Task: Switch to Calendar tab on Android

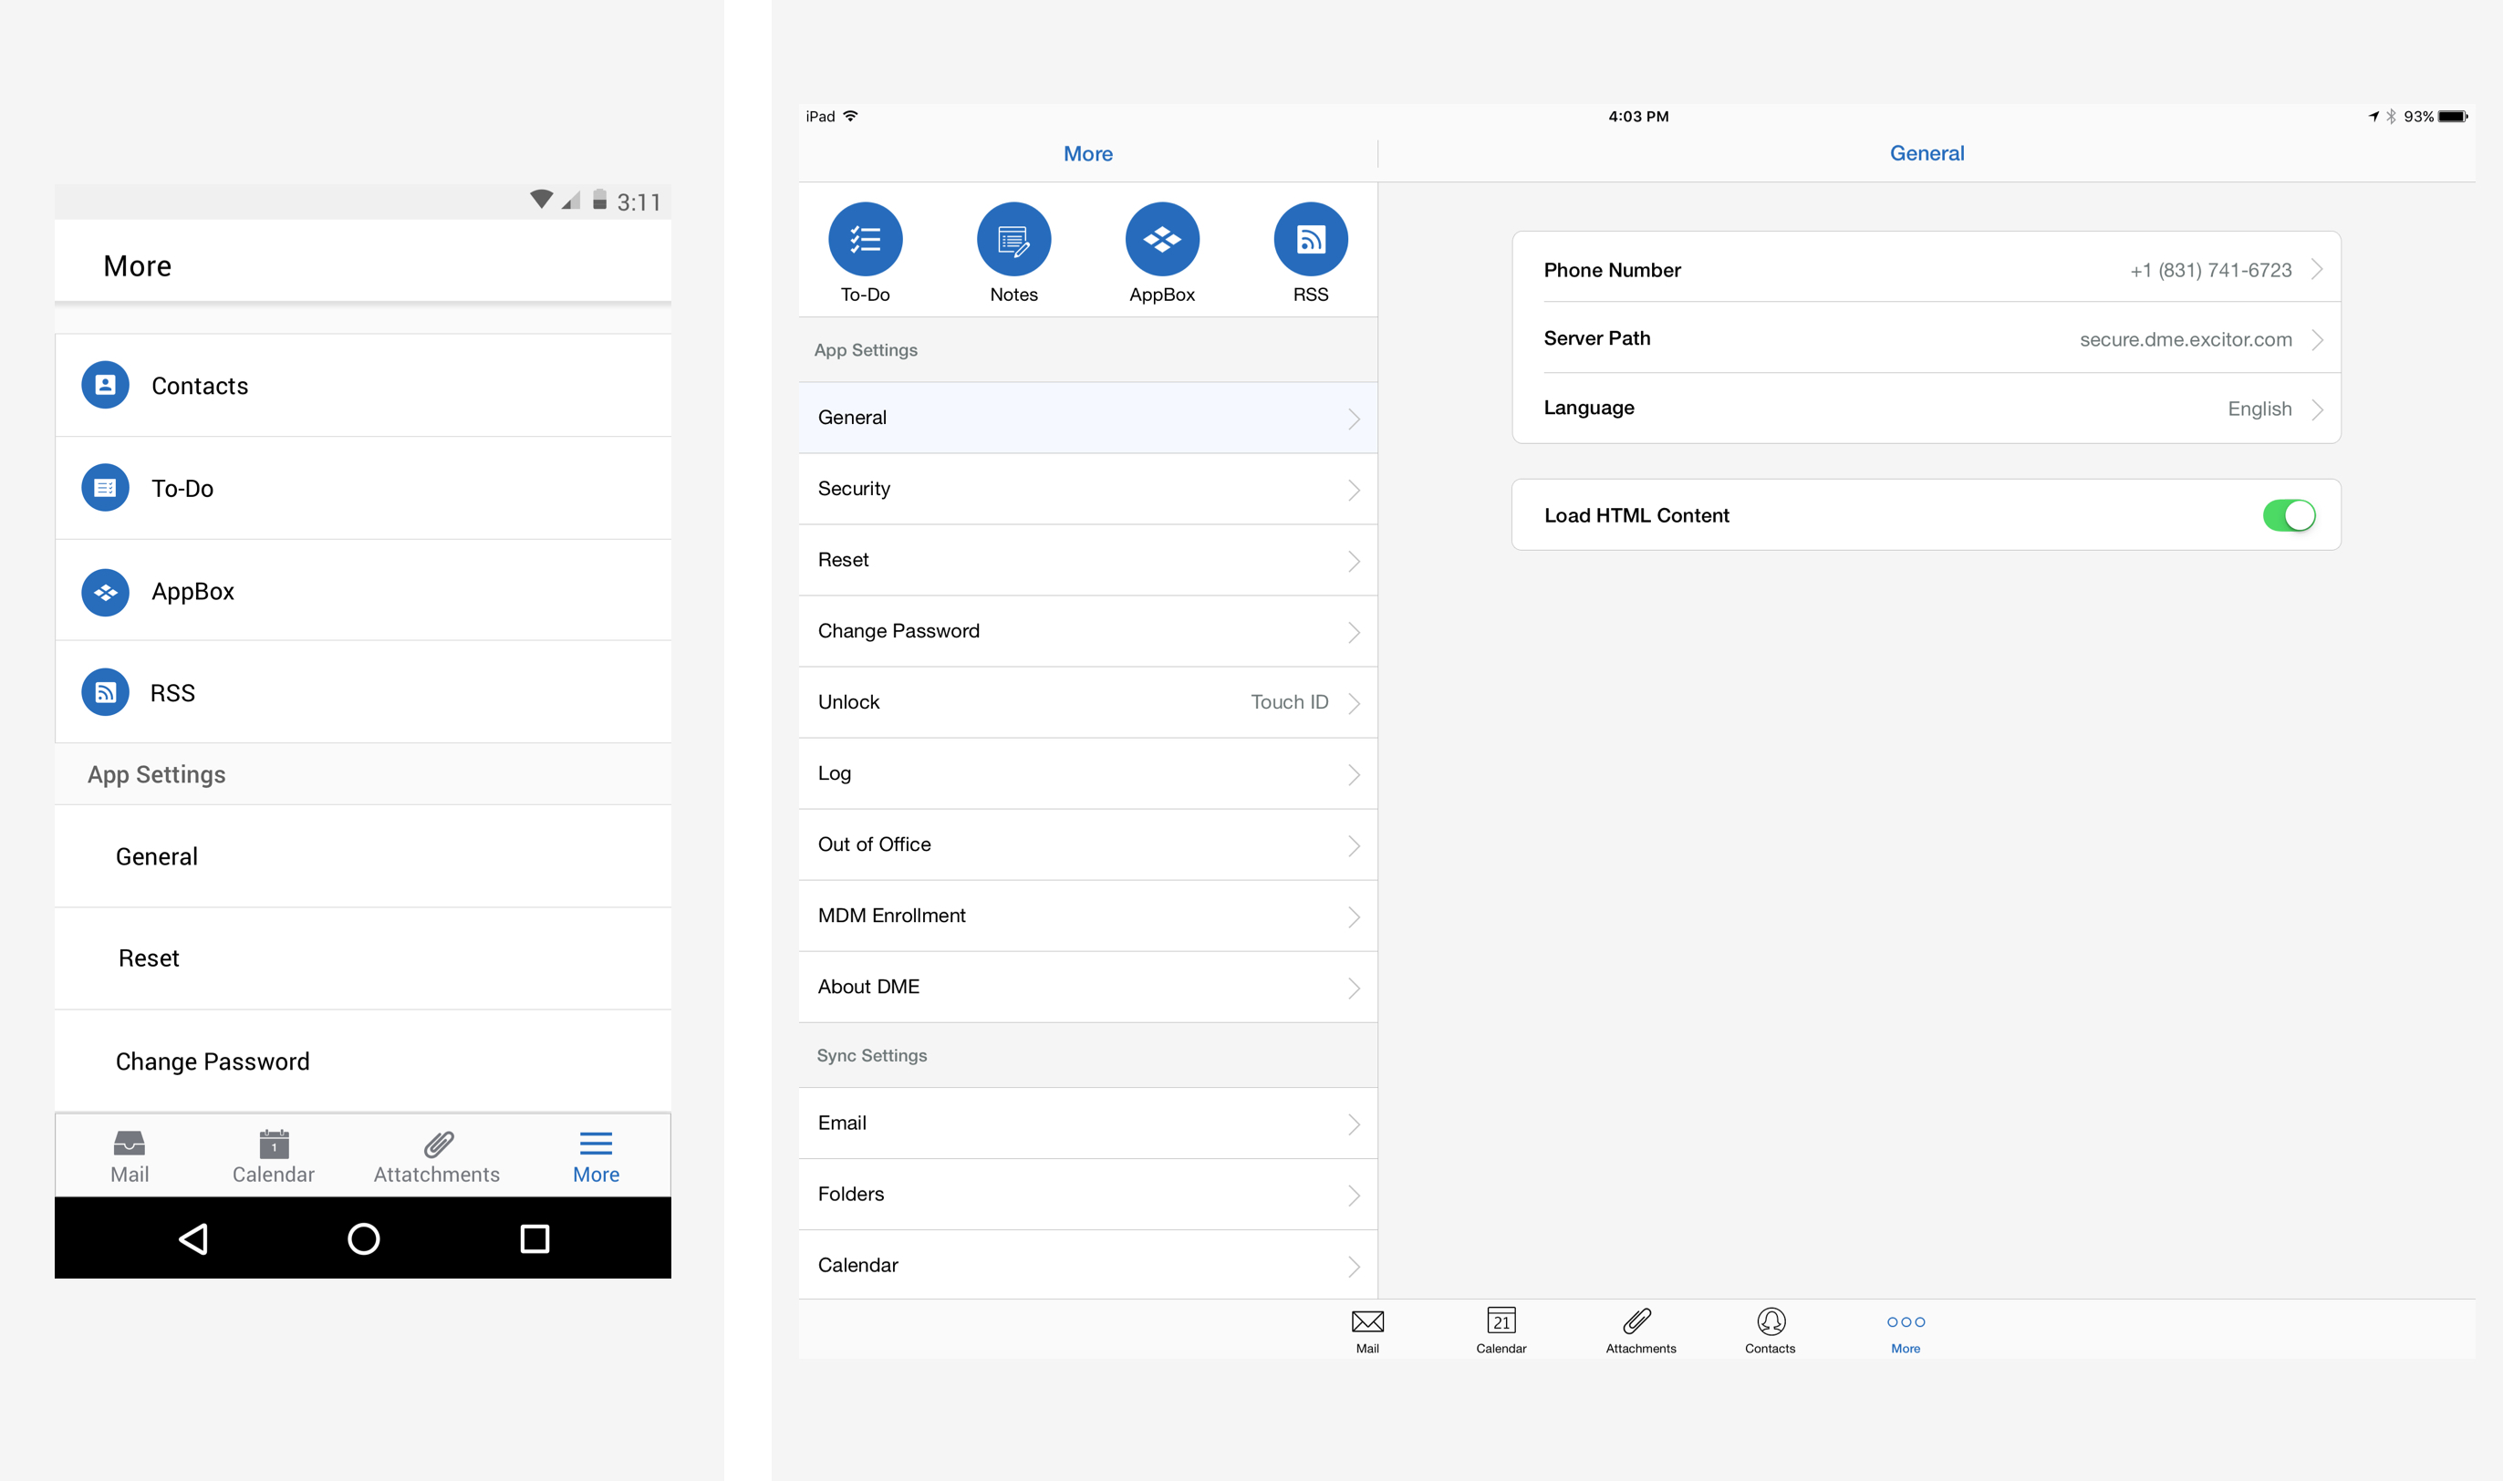Action: (274, 1156)
